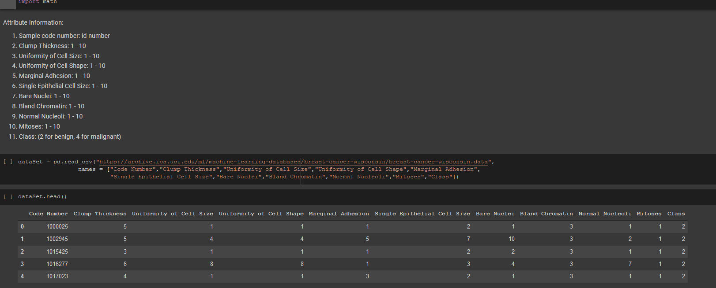716x288 pixels.
Task: Select 'Uniformity of Cell Shape: 1 - 10' item
Action: pos(62,66)
